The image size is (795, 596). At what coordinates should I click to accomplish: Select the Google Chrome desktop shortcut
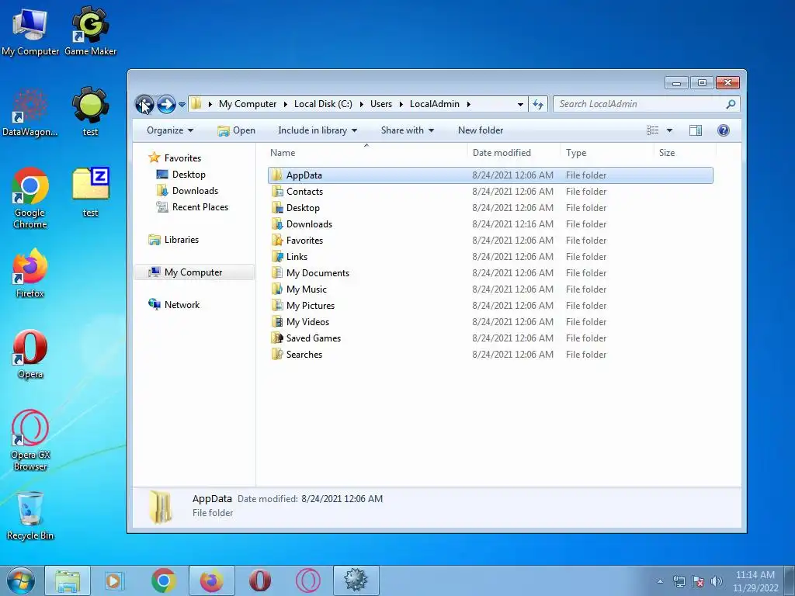click(30, 198)
